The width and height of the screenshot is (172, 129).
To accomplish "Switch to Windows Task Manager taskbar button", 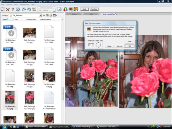I will 107,127.
